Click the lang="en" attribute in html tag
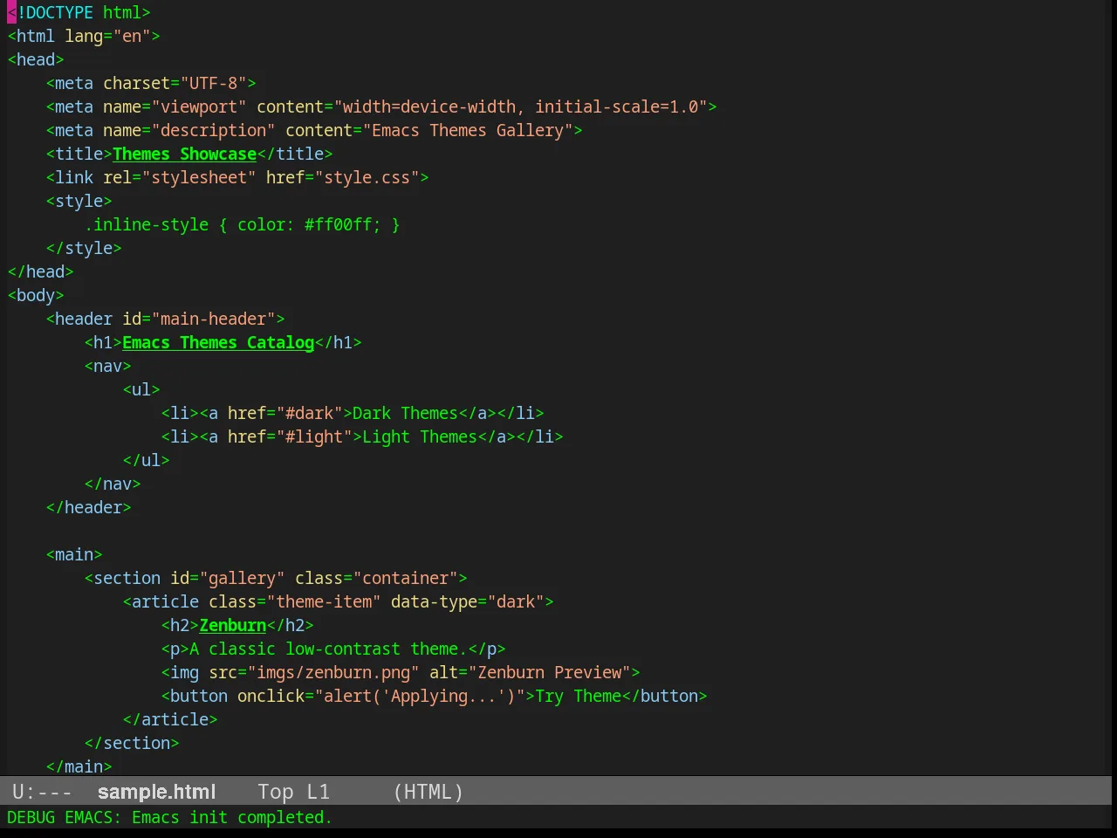This screenshot has height=838, width=1117. tap(108, 36)
